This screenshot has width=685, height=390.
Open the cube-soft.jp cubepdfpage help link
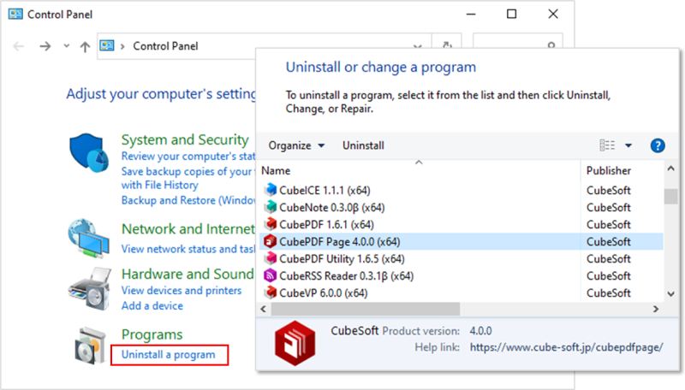566,347
